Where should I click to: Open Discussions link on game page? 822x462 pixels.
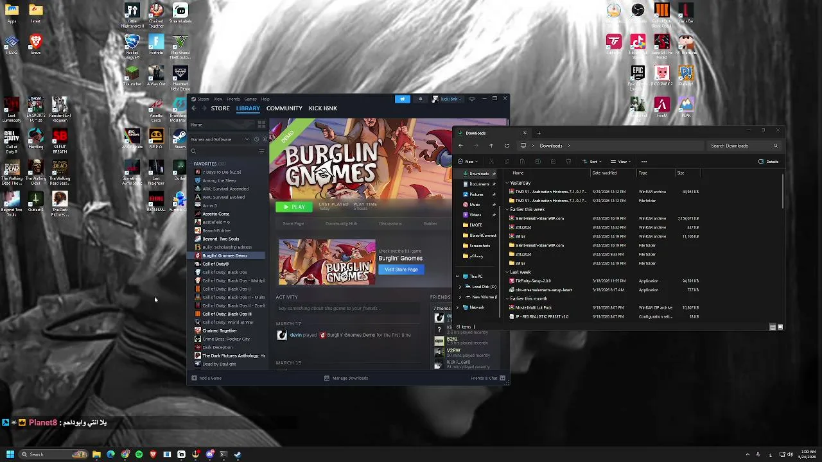coord(390,223)
